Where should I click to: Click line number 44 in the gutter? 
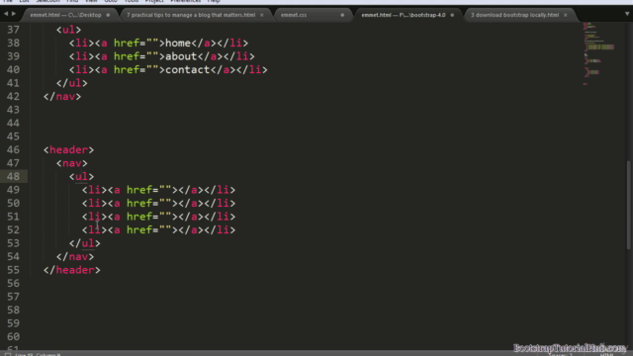coord(13,123)
